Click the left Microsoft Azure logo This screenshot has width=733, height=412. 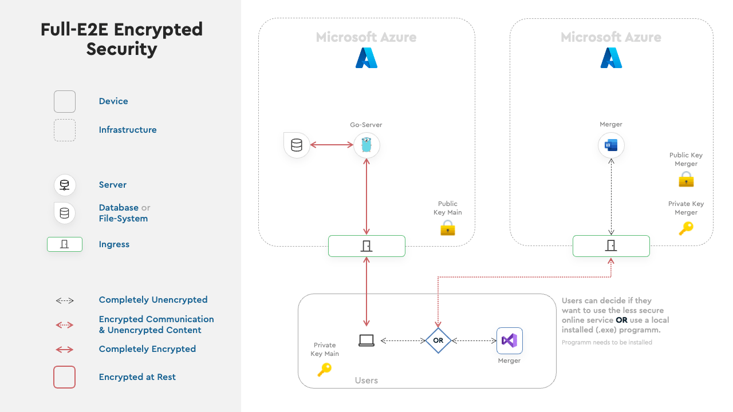[x=366, y=58]
